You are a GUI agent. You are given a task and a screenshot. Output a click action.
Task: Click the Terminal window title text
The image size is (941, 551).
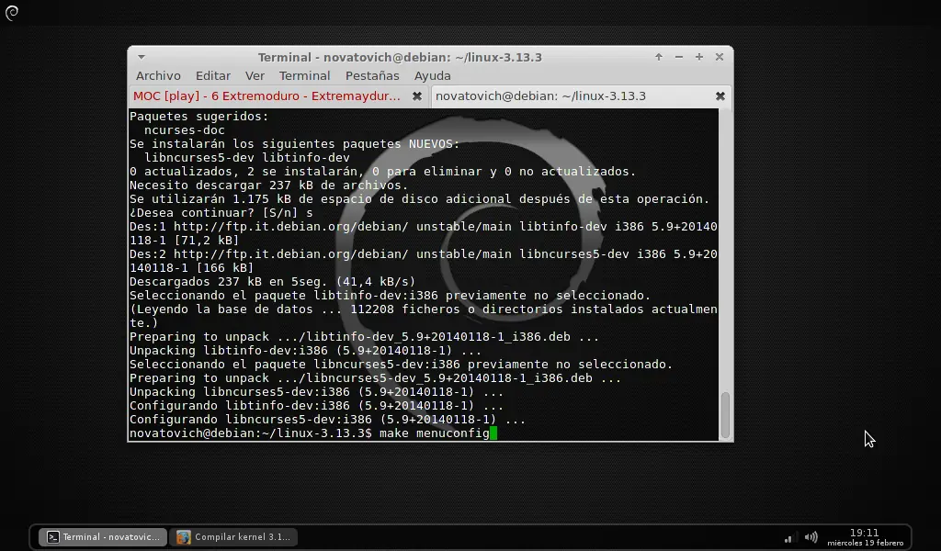(400, 57)
